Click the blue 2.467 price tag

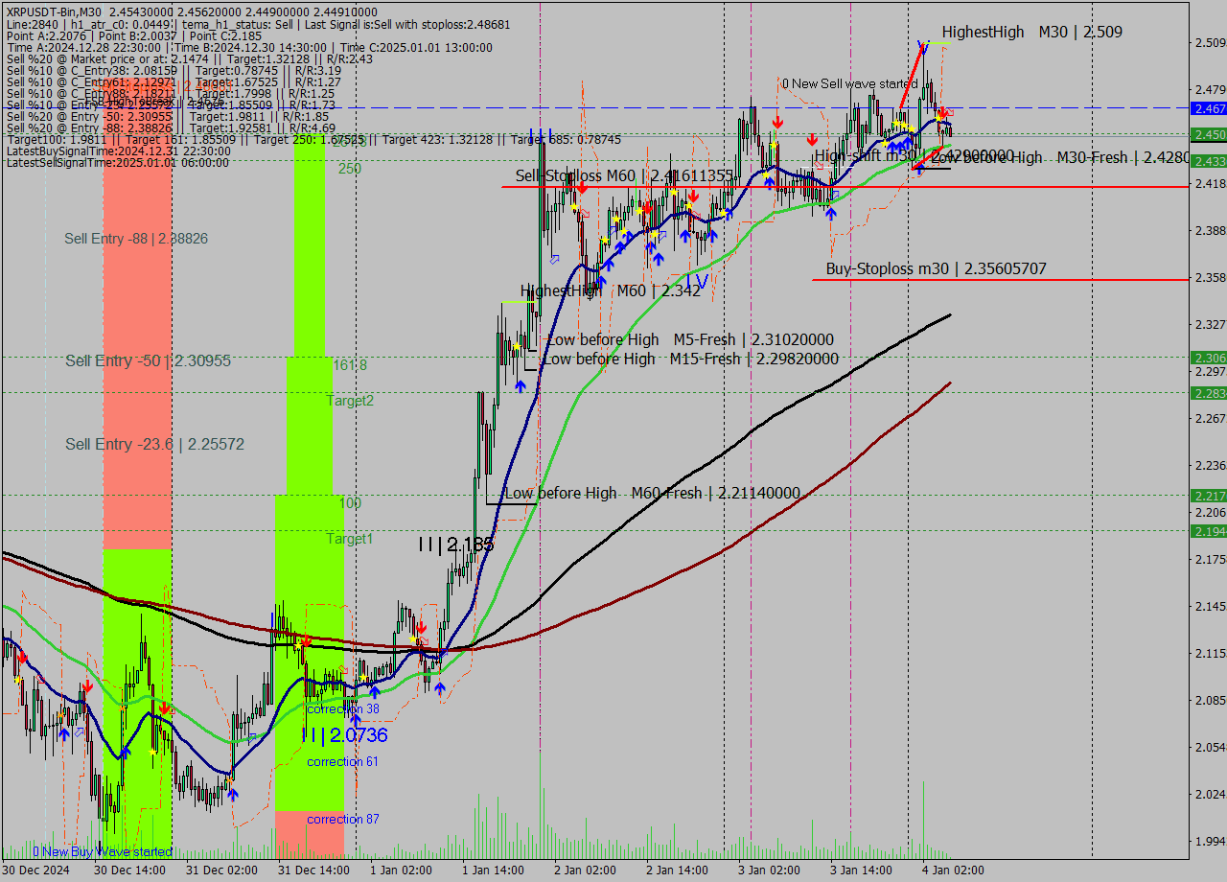(1208, 108)
